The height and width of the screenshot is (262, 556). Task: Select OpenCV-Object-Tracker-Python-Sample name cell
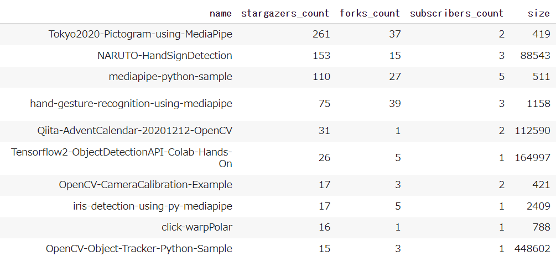coord(139,249)
